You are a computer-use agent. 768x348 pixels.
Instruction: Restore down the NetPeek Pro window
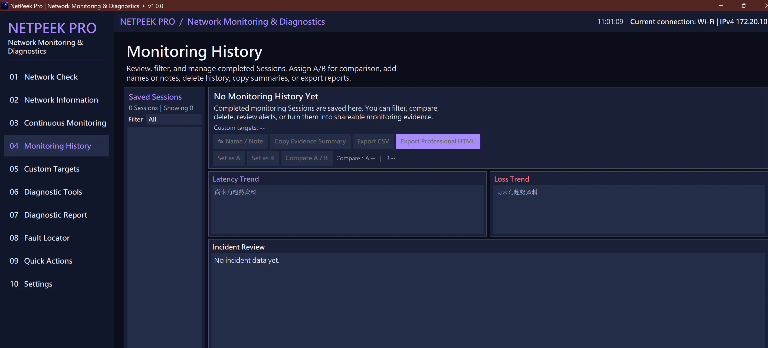click(x=744, y=6)
